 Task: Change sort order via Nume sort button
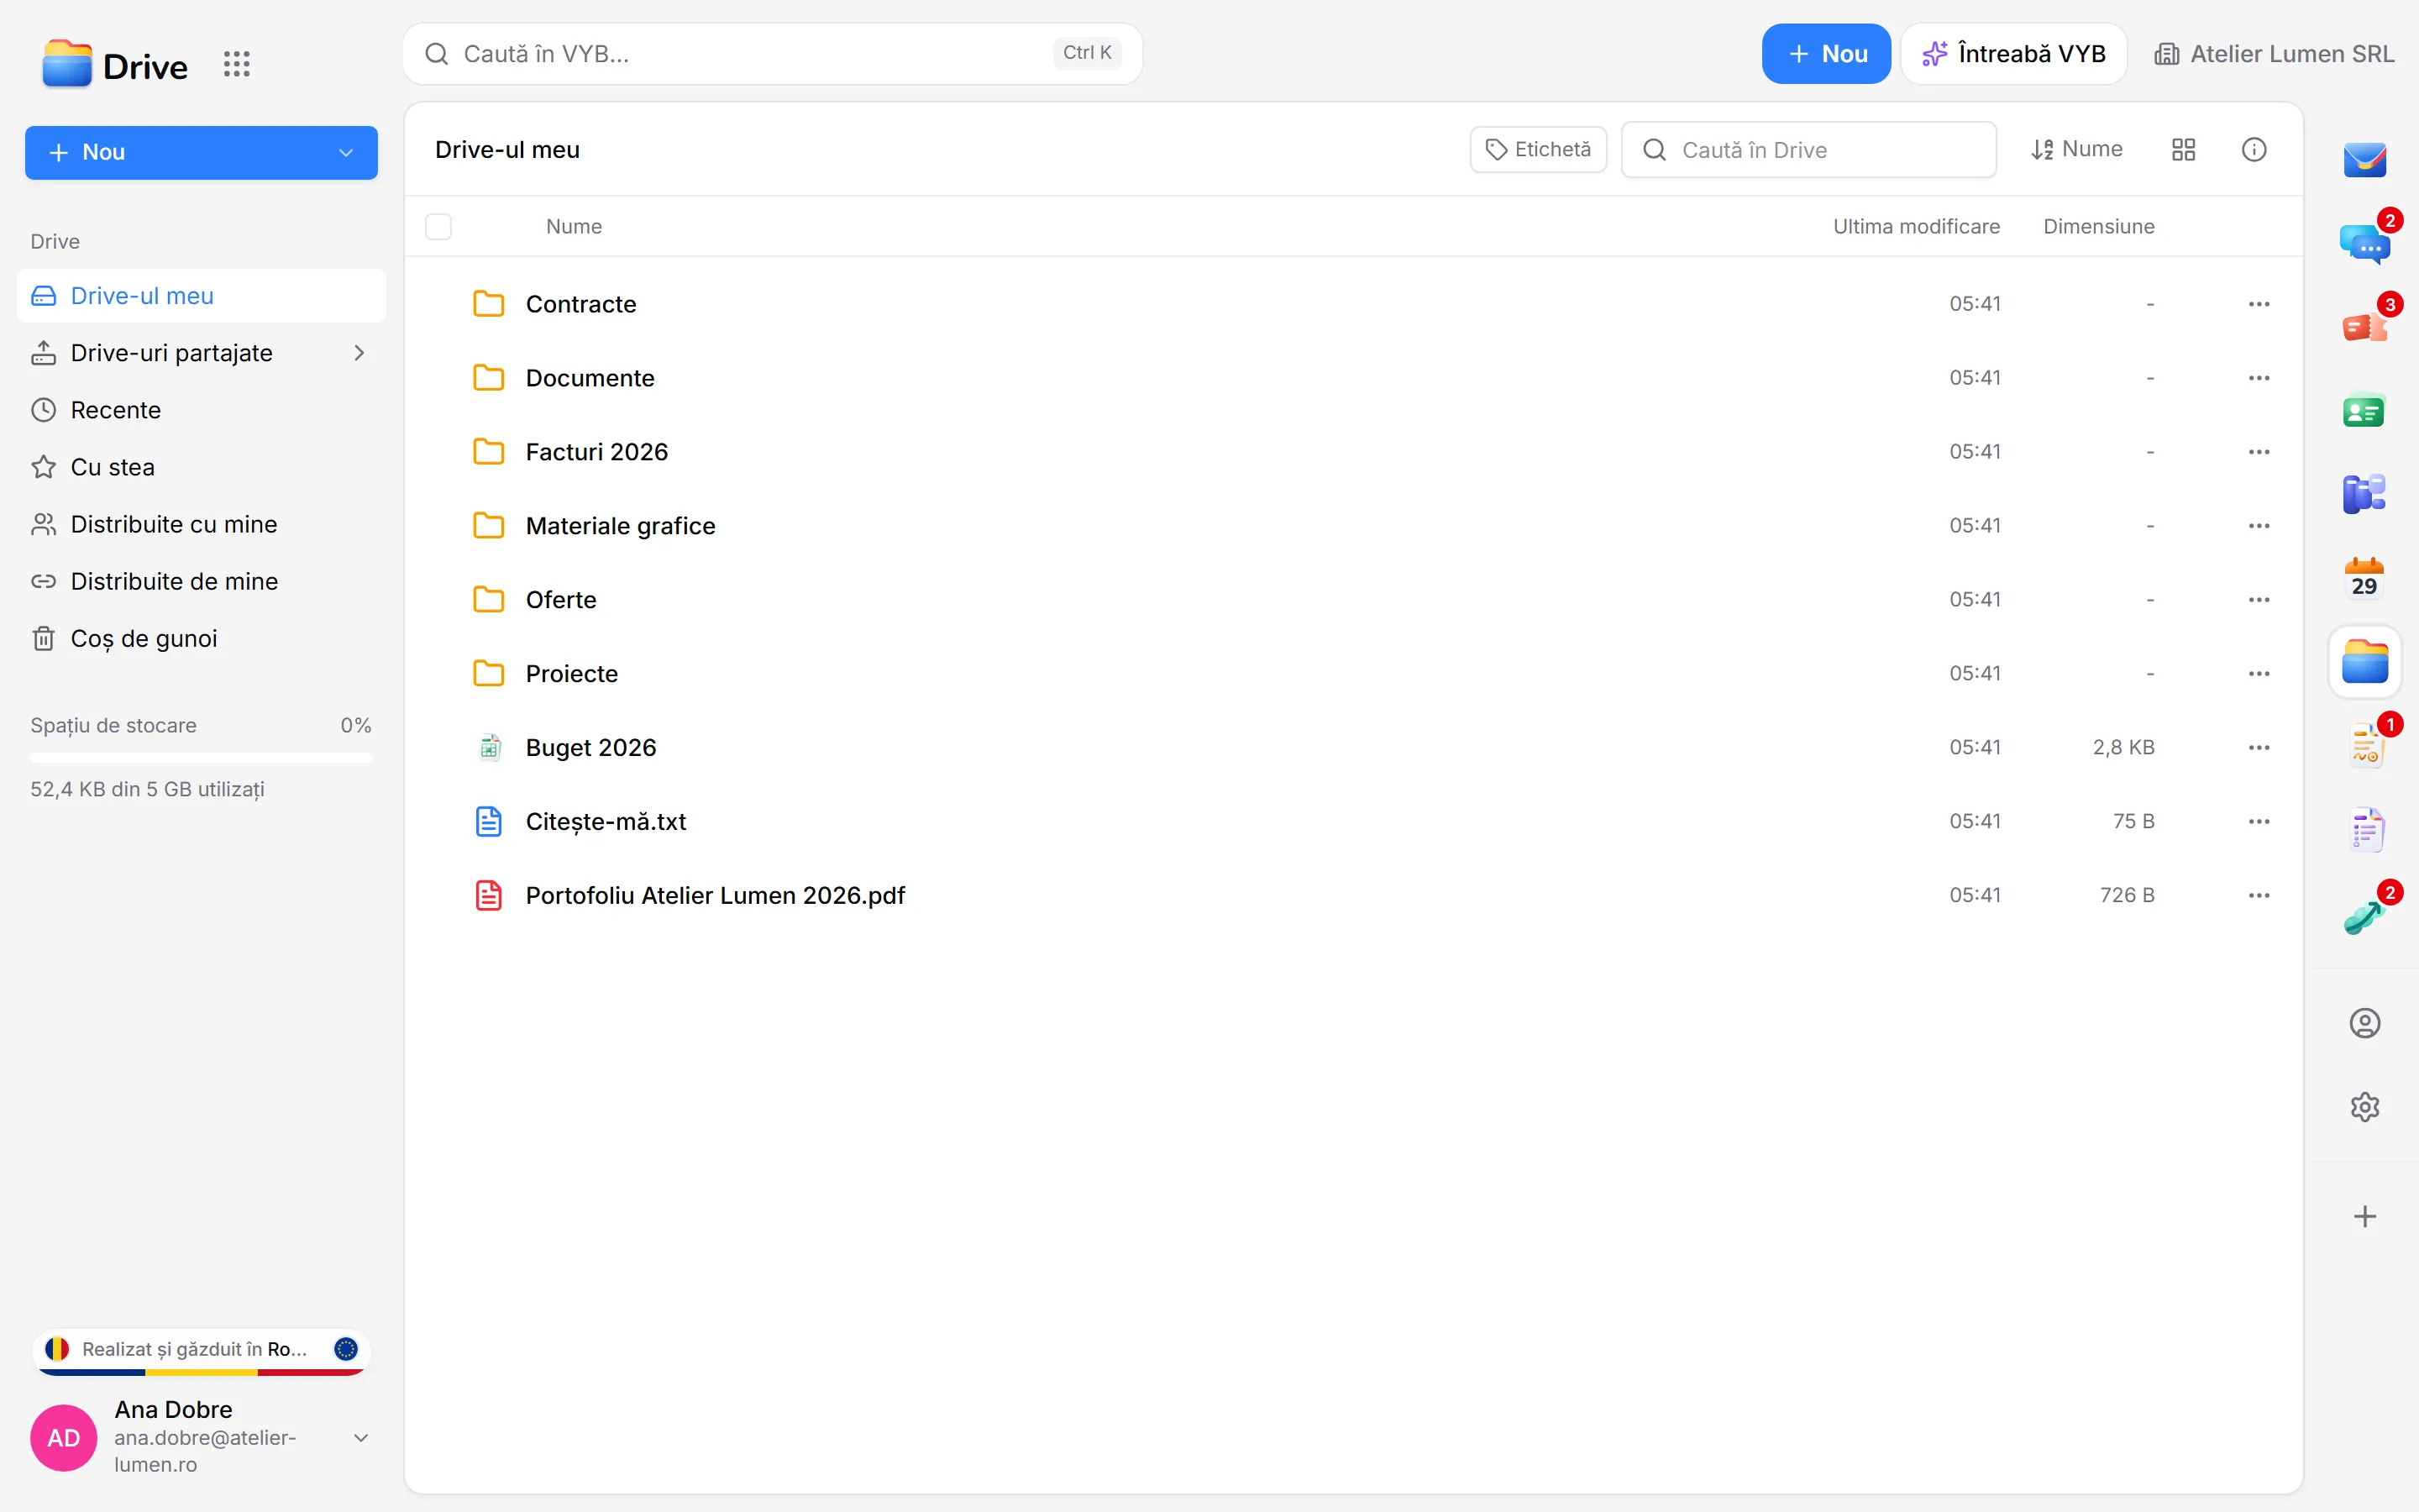click(2076, 150)
